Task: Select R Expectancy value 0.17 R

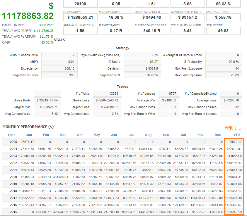Action: point(116,31)
